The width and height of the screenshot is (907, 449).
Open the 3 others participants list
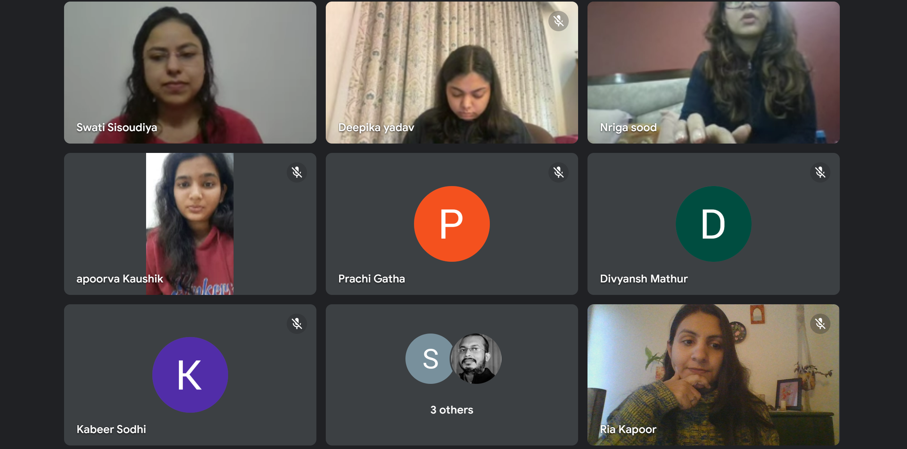click(x=452, y=410)
